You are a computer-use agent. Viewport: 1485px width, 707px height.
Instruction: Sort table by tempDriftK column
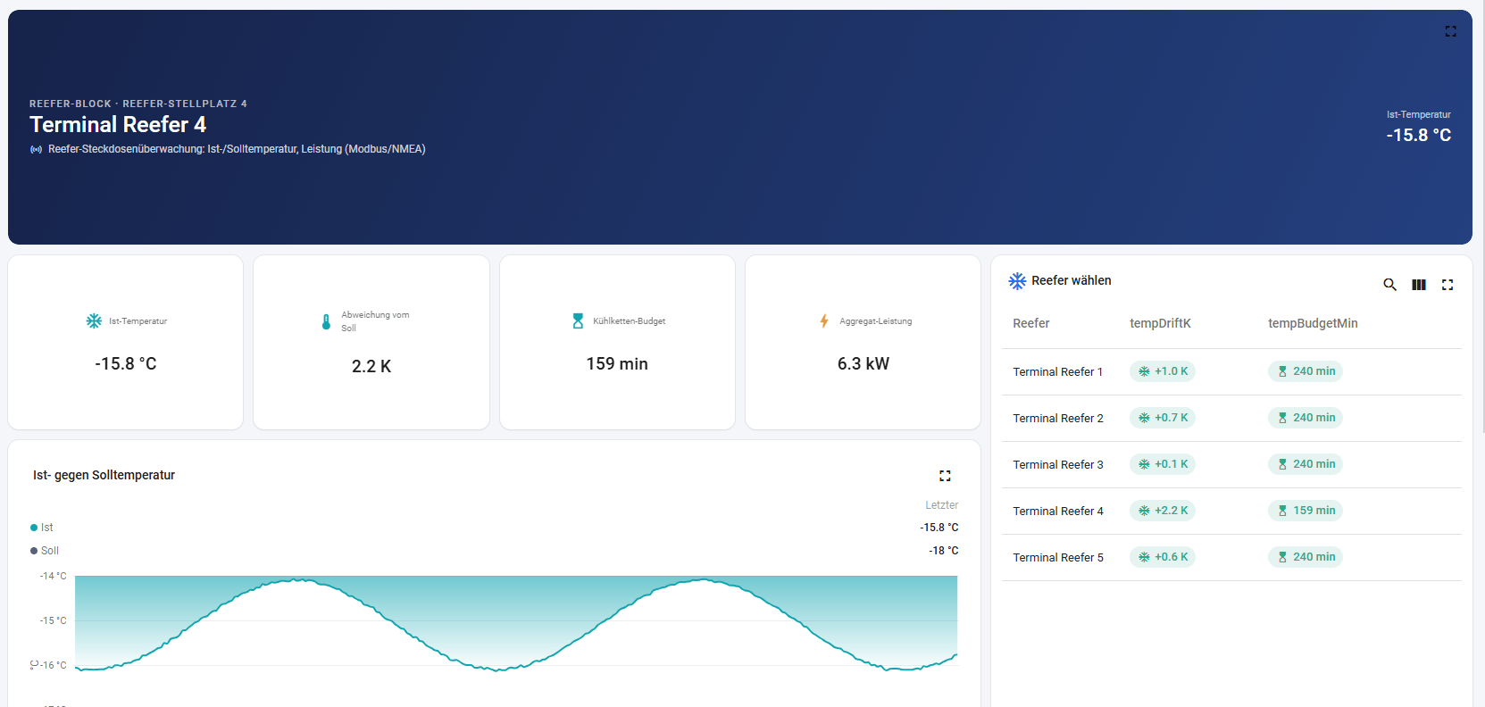[1160, 323]
